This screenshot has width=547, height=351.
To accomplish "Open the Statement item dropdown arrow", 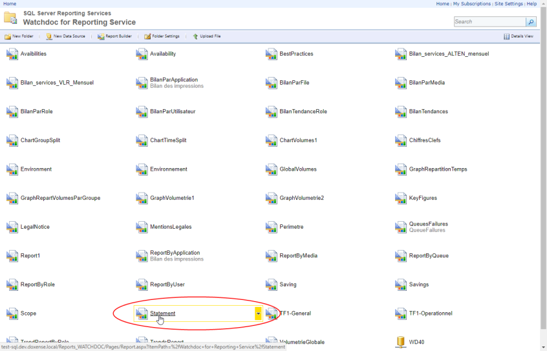I will tap(258, 314).
